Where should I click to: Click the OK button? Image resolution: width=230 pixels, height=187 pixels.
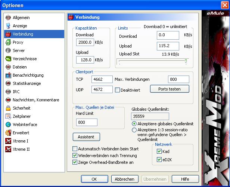(94, 179)
